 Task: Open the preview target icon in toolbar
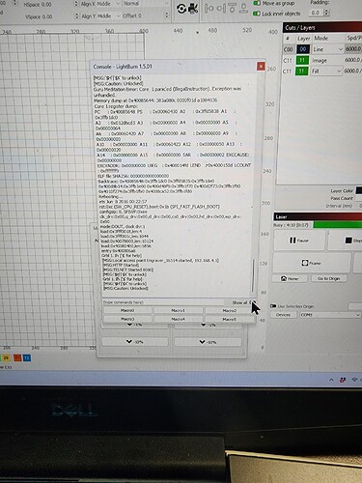pyautogui.click(x=181, y=9)
